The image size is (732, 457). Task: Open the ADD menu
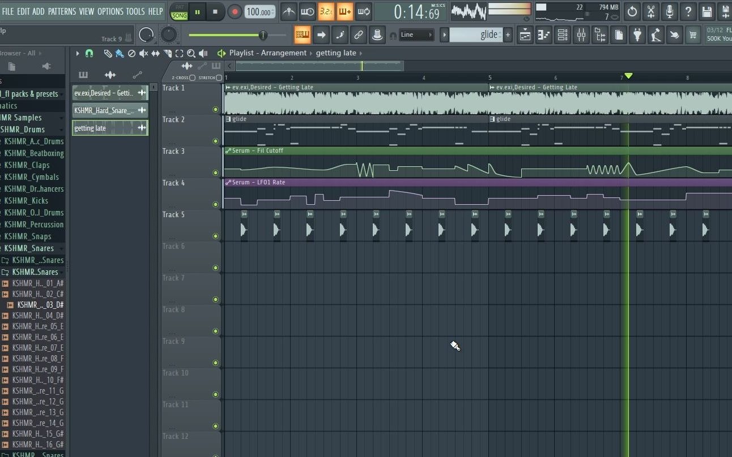[x=39, y=11]
